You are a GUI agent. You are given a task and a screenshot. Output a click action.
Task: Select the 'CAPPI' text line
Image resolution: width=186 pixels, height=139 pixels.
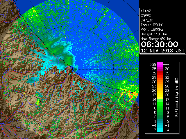(x=146, y=16)
